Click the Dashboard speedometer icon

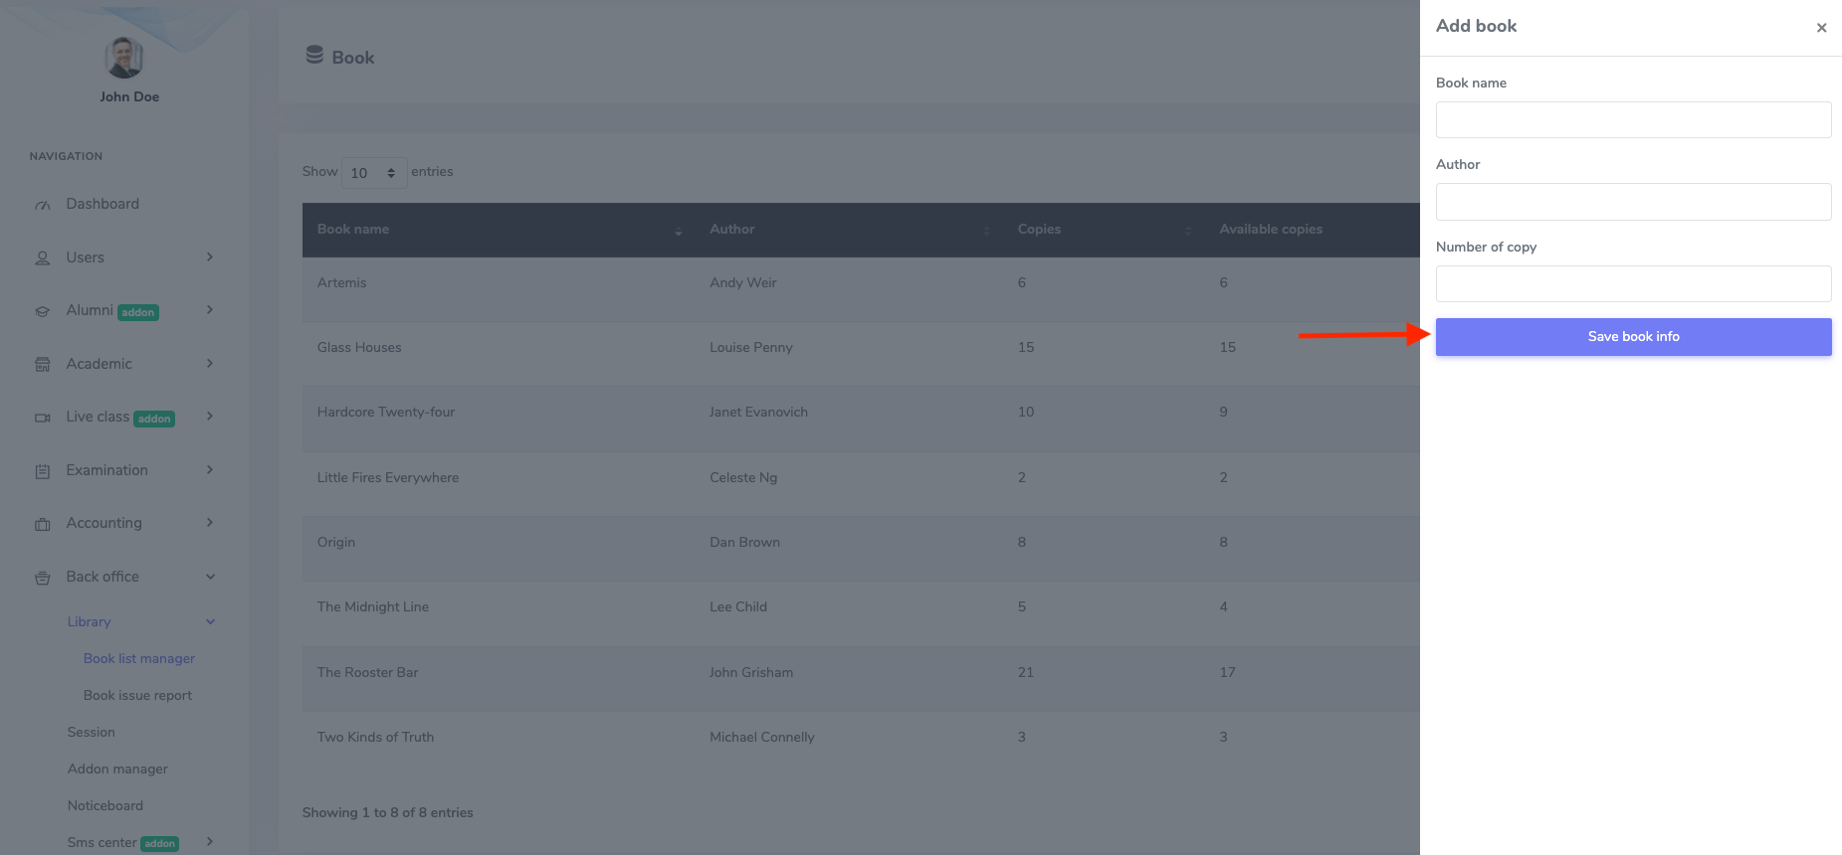(x=43, y=205)
